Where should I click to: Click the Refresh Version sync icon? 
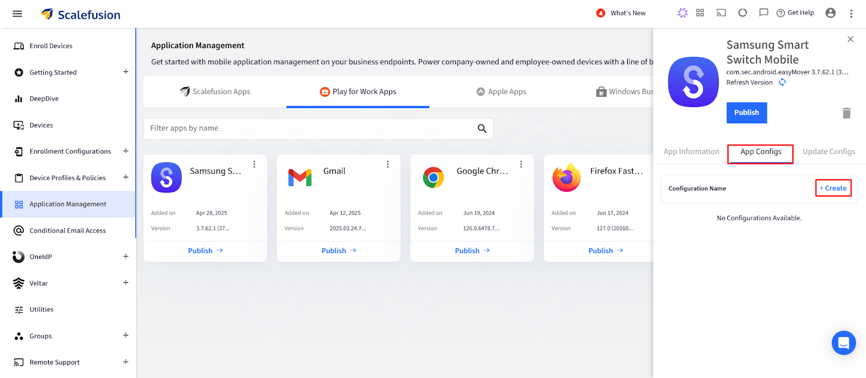coord(782,83)
